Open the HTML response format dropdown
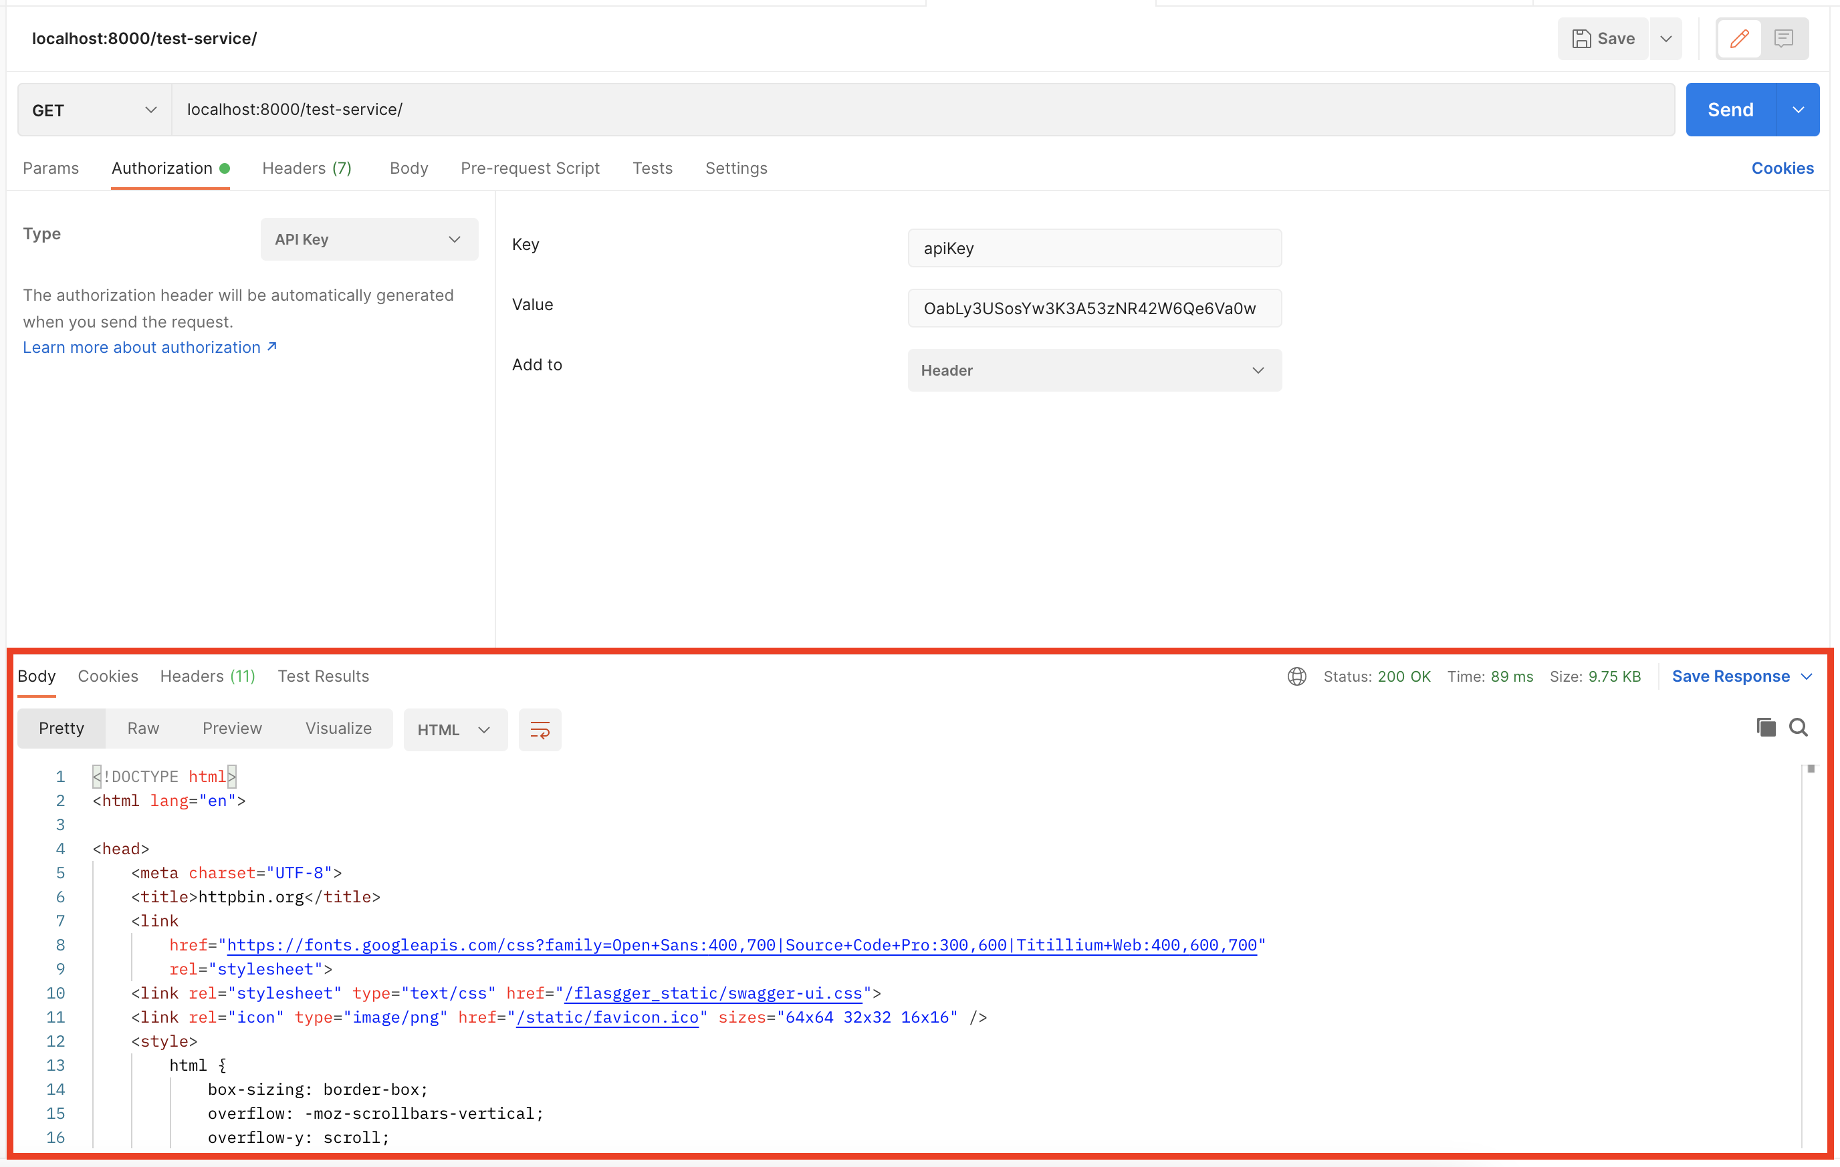Image resolution: width=1840 pixels, height=1167 pixels. tap(455, 729)
